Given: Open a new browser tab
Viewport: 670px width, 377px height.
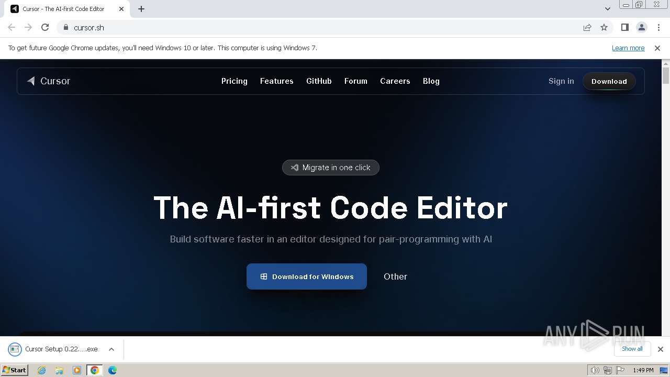Looking at the screenshot, I should coord(141,9).
